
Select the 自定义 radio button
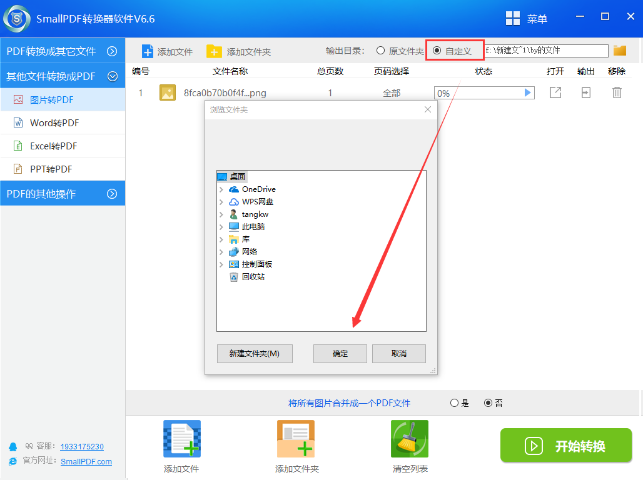[x=437, y=51]
